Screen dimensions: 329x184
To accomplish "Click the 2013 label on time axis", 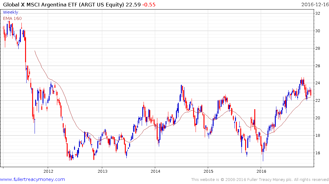I will tap(103, 171).
